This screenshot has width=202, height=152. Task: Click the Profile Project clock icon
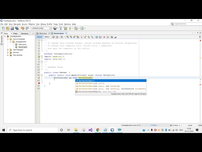pos(82,28)
